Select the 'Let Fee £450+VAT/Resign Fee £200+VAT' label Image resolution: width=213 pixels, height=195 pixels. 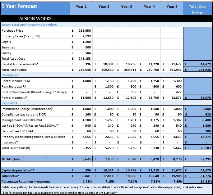(x=30, y=125)
